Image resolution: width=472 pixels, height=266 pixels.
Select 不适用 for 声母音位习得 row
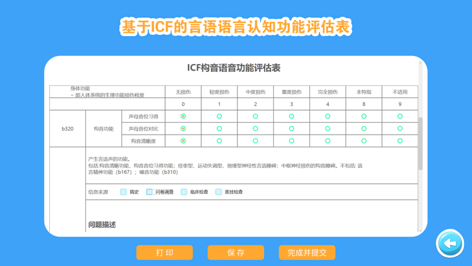(400, 116)
